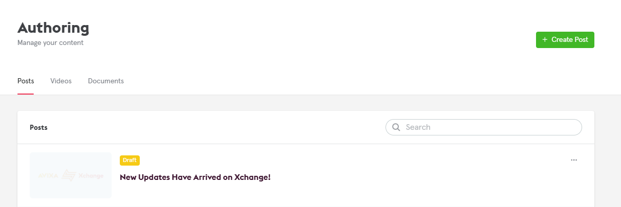This screenshot has height=207, width=621.
Task: Click the arrow emblem in post thumbnail
Action: coord(69,176)
